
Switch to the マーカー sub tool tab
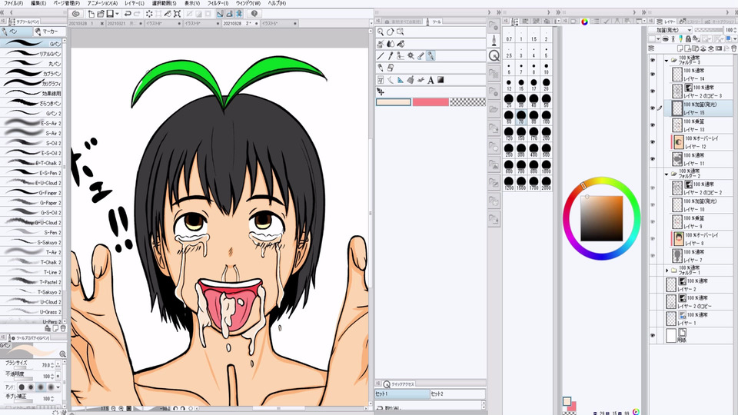click(48, 32)
